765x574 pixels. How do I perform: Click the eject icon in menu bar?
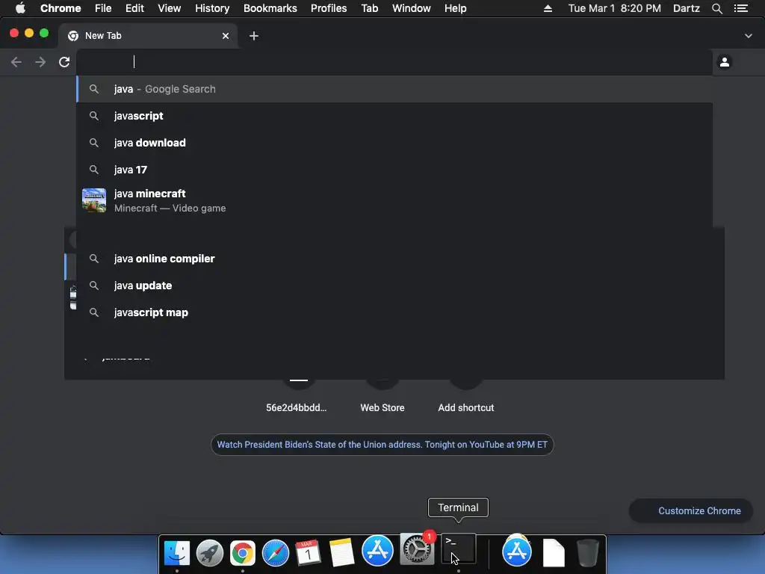click(548, 8)
